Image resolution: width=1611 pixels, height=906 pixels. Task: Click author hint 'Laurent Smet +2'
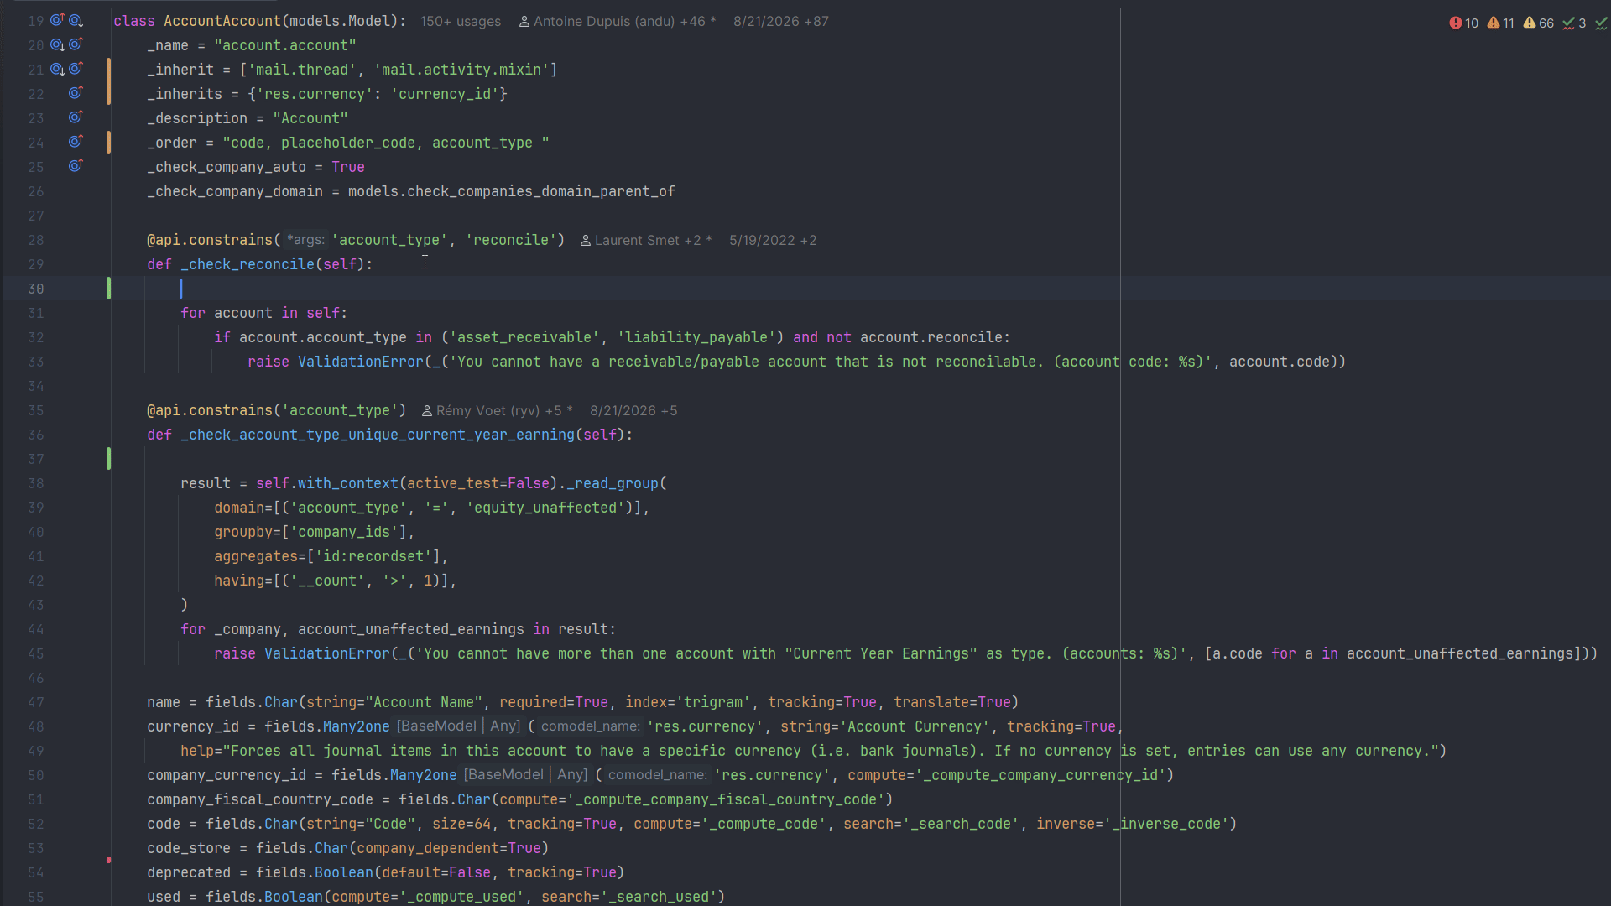pos(646,240)
